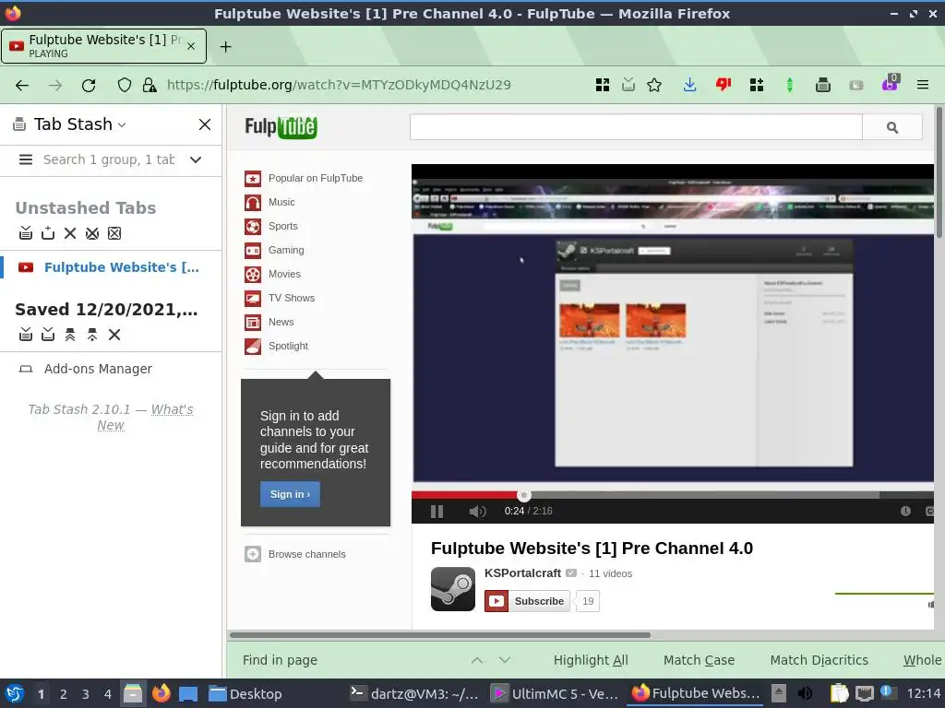The width and height of the screenshot is (945, 708).
Task: Open the KSPortalcraft channel name link
Action: (x=522, y=573)
